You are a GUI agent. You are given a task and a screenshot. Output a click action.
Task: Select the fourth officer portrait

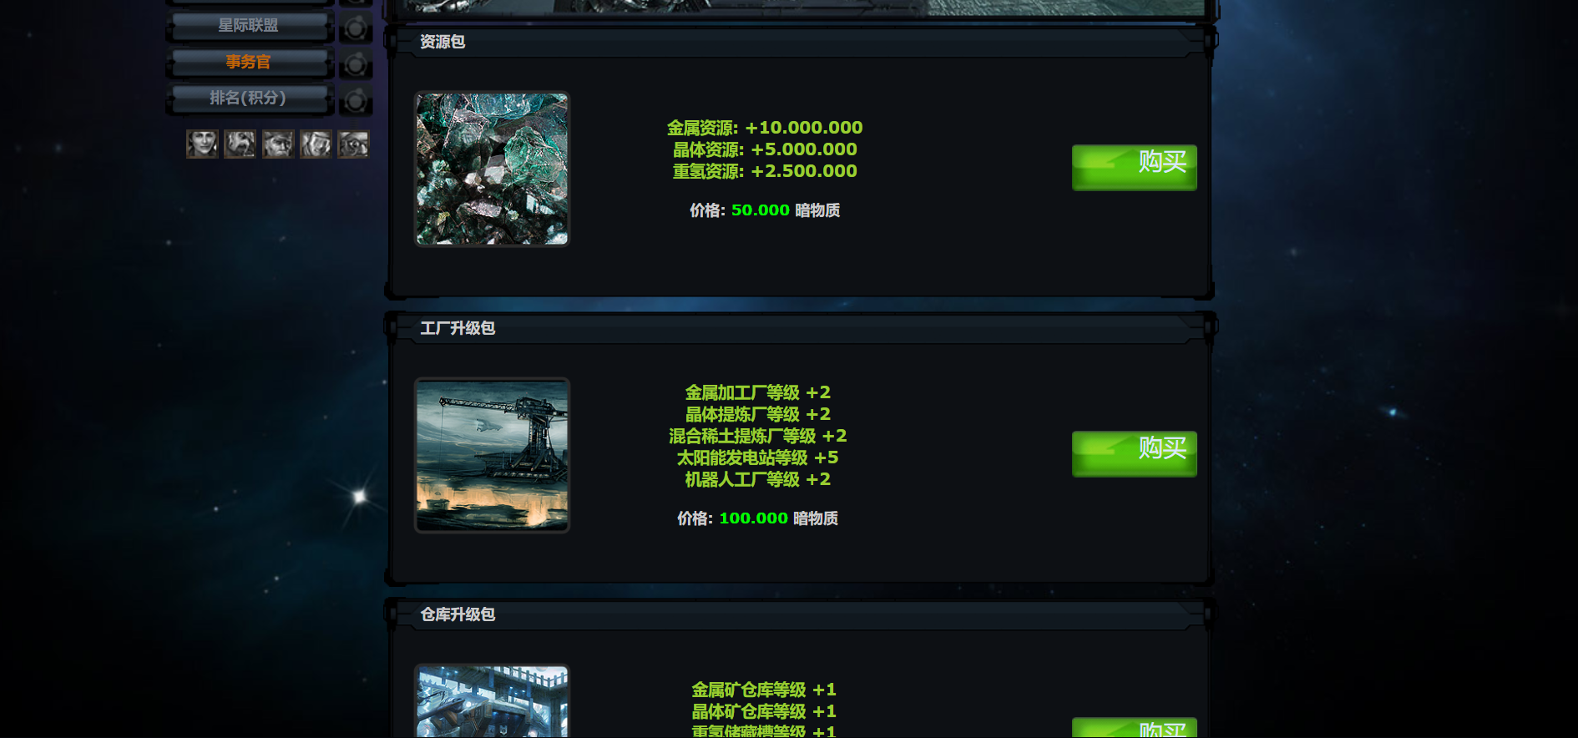point(316,144)
